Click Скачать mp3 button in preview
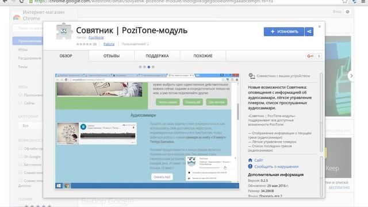368x207 pixels. (x=162, y=177)
